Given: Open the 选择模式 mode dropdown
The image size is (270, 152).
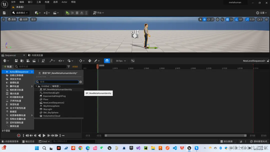Looking at the screenshot, I should click(x=20, y=13).
